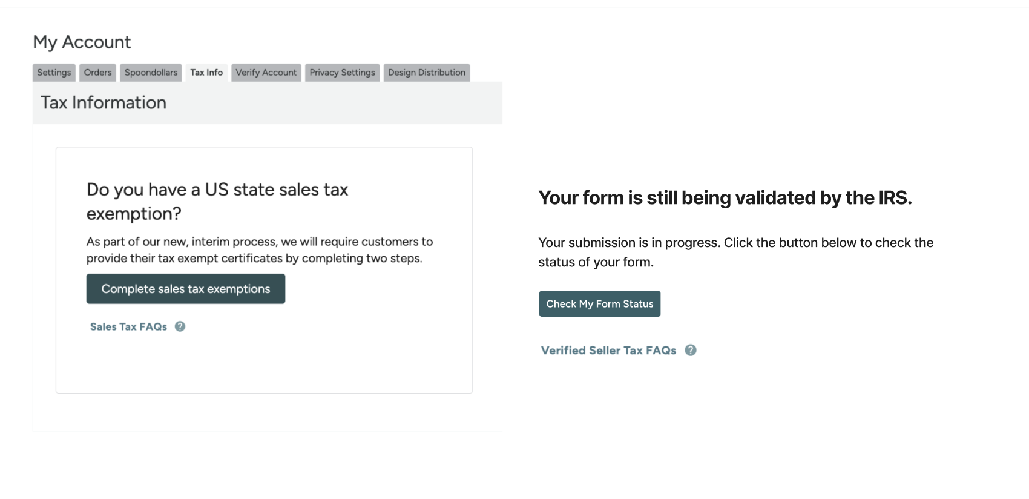Click the Complete sales tax exemptions button
The image size is (1029, 499).
185,289
